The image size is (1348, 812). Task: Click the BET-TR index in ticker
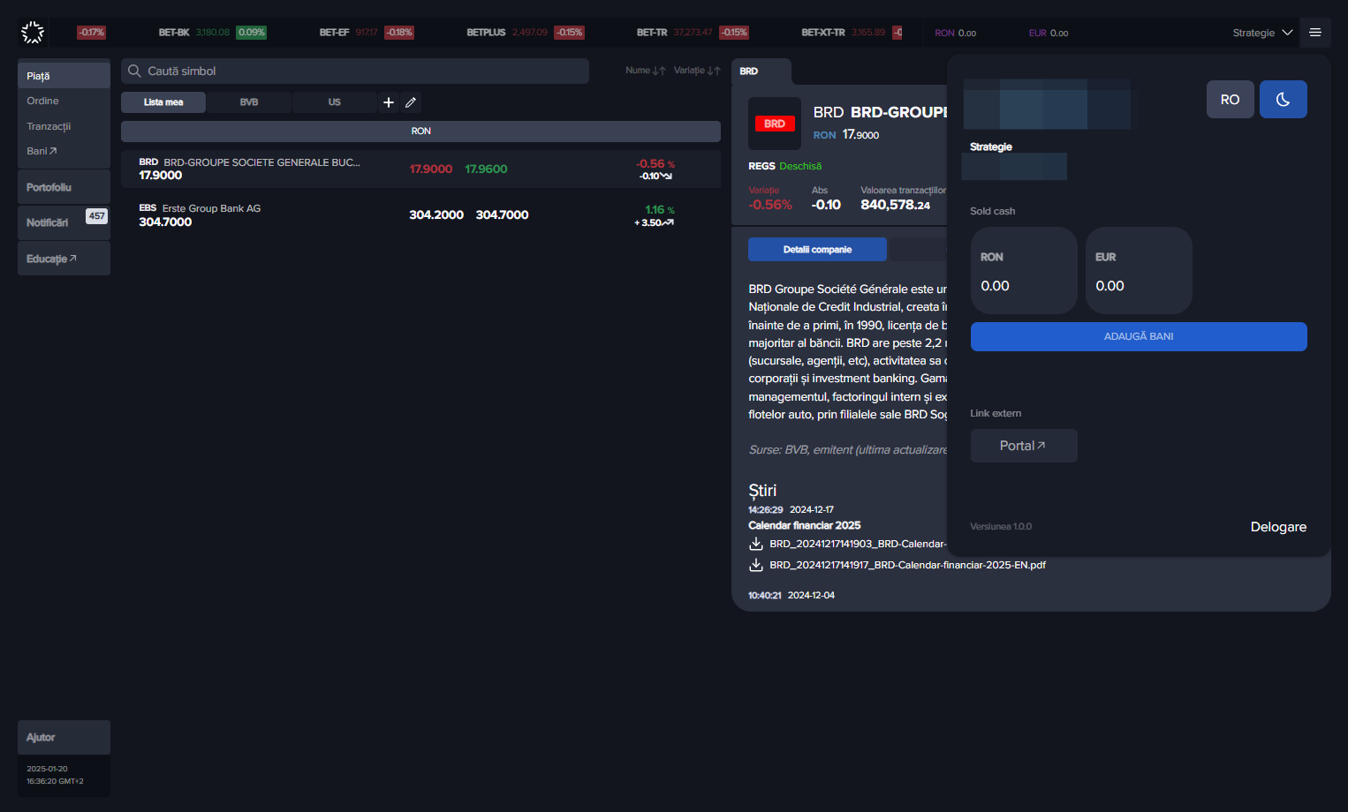click(693, 33)
